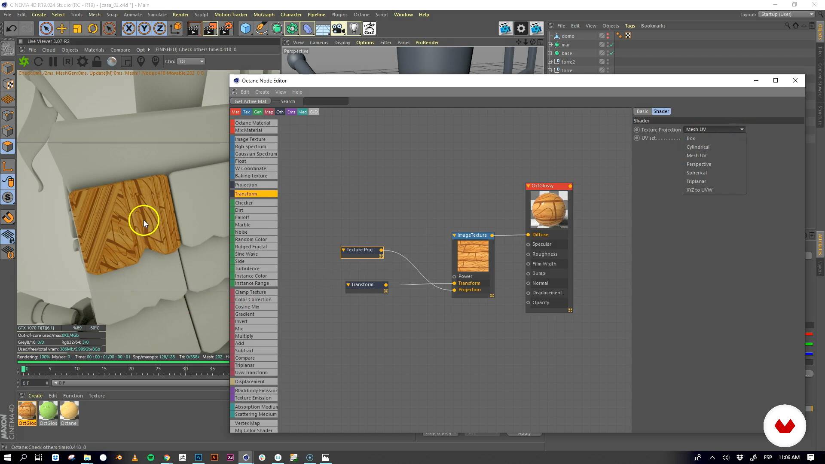Open Node Editor Create menu

click(x=262, y=92)
